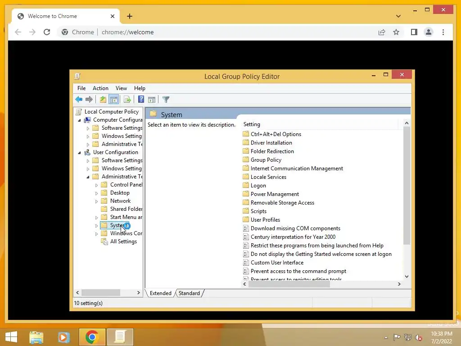The height and width of the screenshot is (346, 461).
Task: Click right arrow of settings horizontal scrollbar
Action: pyautogui.click(x=399, y=284)
